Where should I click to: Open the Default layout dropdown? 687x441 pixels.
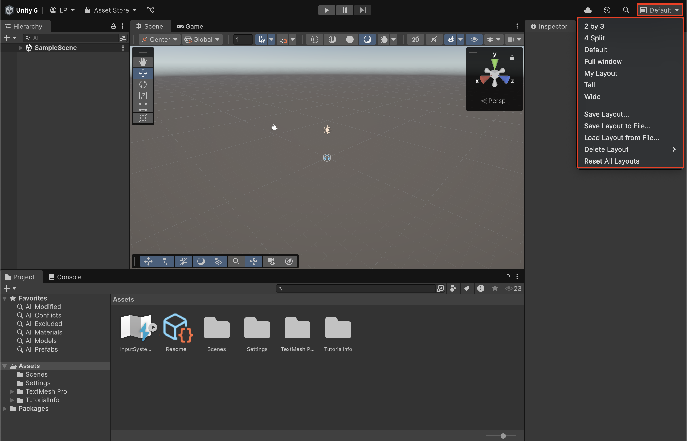(x=660, y=10)
